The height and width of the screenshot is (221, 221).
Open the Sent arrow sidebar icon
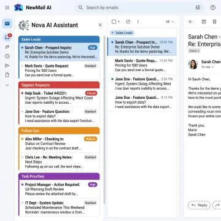pyautogui.click(x=7, y=66)
